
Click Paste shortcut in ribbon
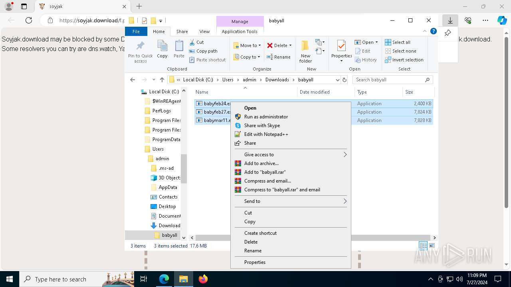(x=207, y=60)
